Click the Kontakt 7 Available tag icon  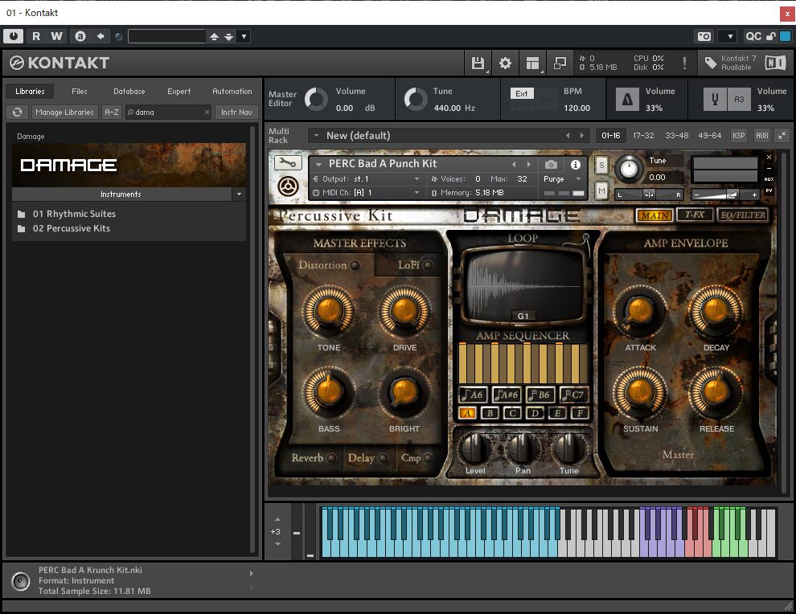[711, 63]
